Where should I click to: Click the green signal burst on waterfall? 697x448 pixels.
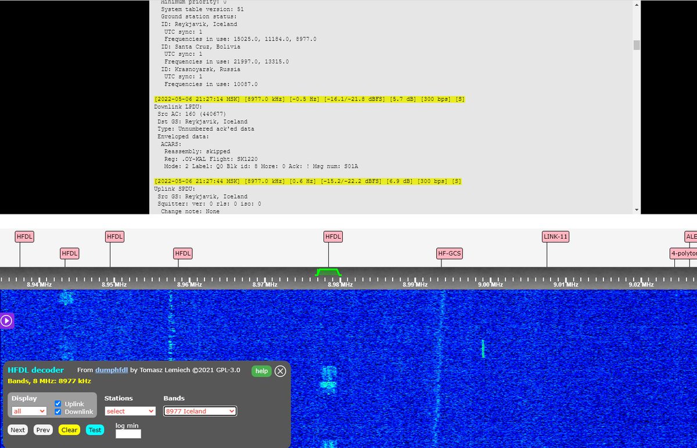[x=483, y=349]
